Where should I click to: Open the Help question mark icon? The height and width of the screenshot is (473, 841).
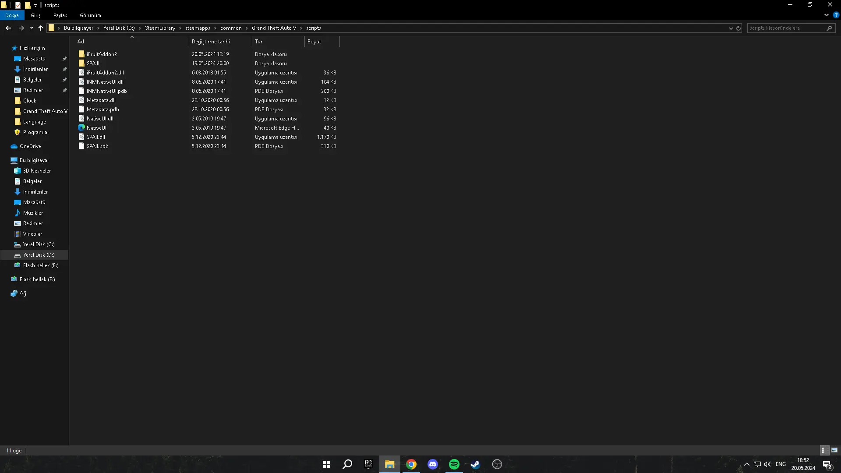[x=836, y=15]
